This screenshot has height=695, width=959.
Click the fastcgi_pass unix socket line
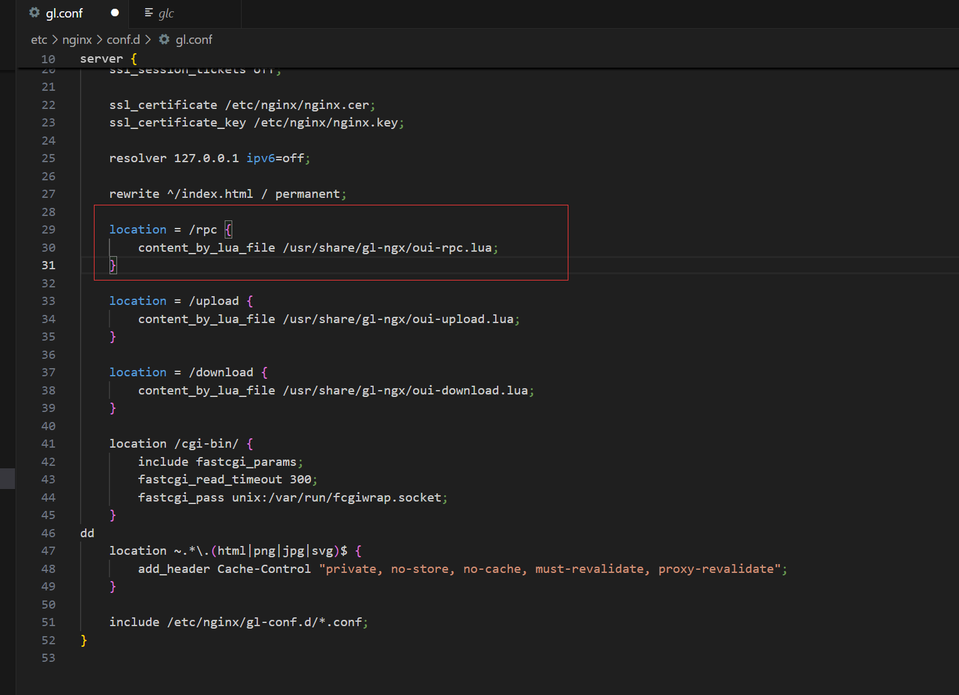click(x=293, y=498)
